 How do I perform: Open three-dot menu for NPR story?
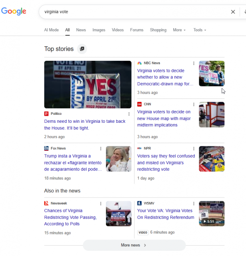pyautogui.click(x=194, y=148)
